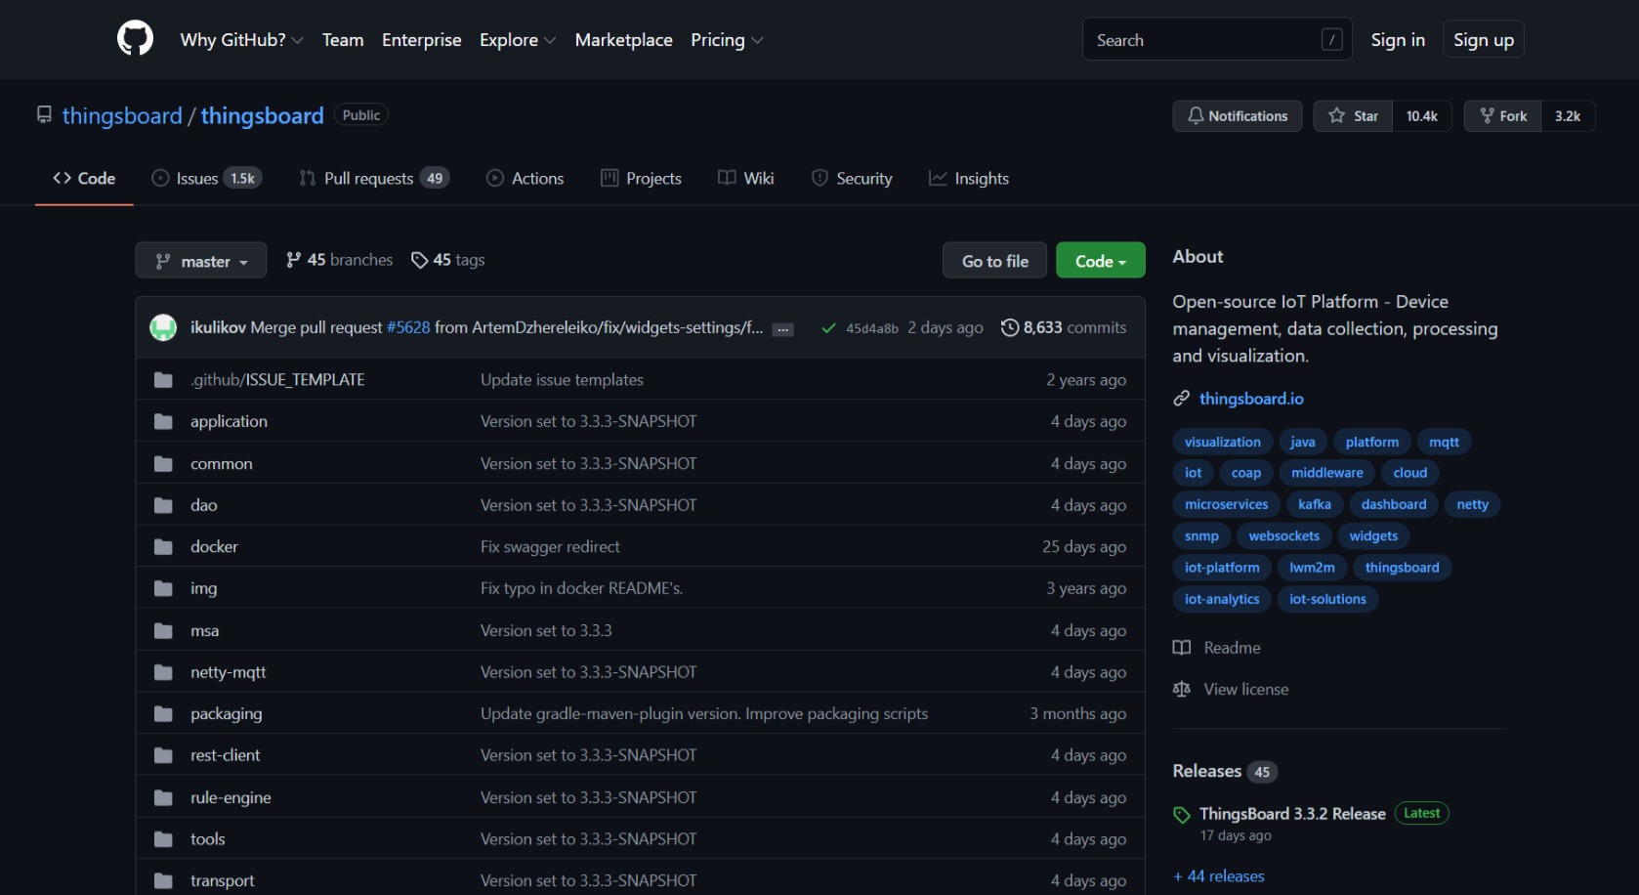Image resolution: width=1639 pixels, height=895 pixels.
Task: Open the .github/ISSUE_TEMPLATE folder
Action: pos(277,379)
